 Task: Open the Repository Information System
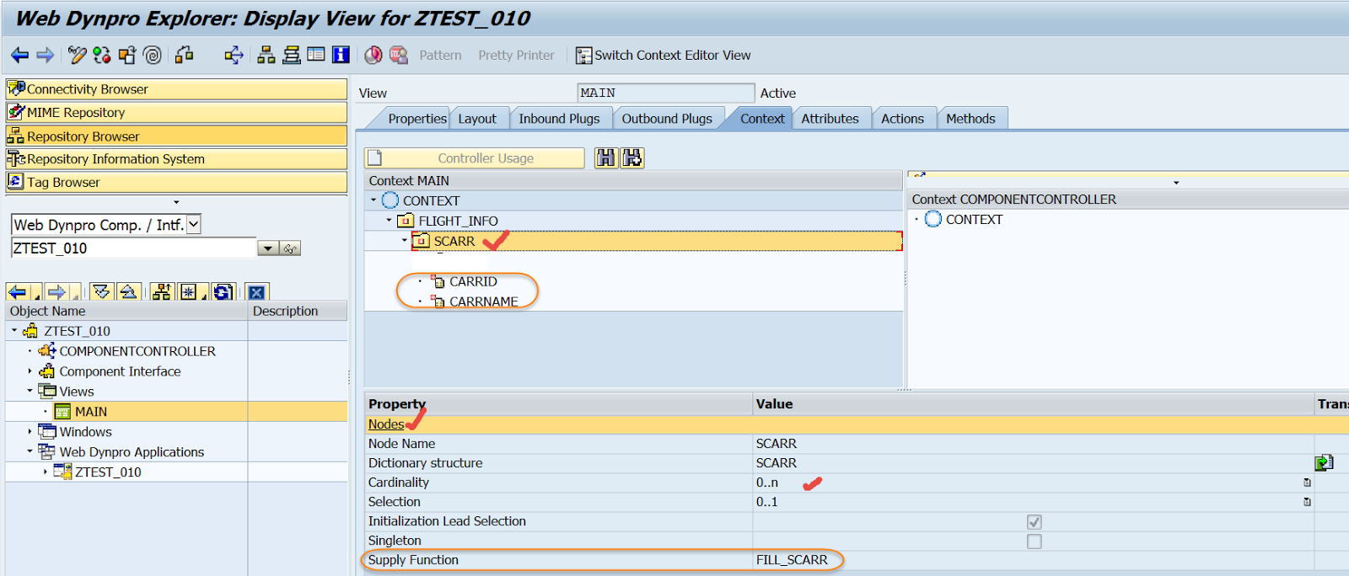[x=176, y=159]
